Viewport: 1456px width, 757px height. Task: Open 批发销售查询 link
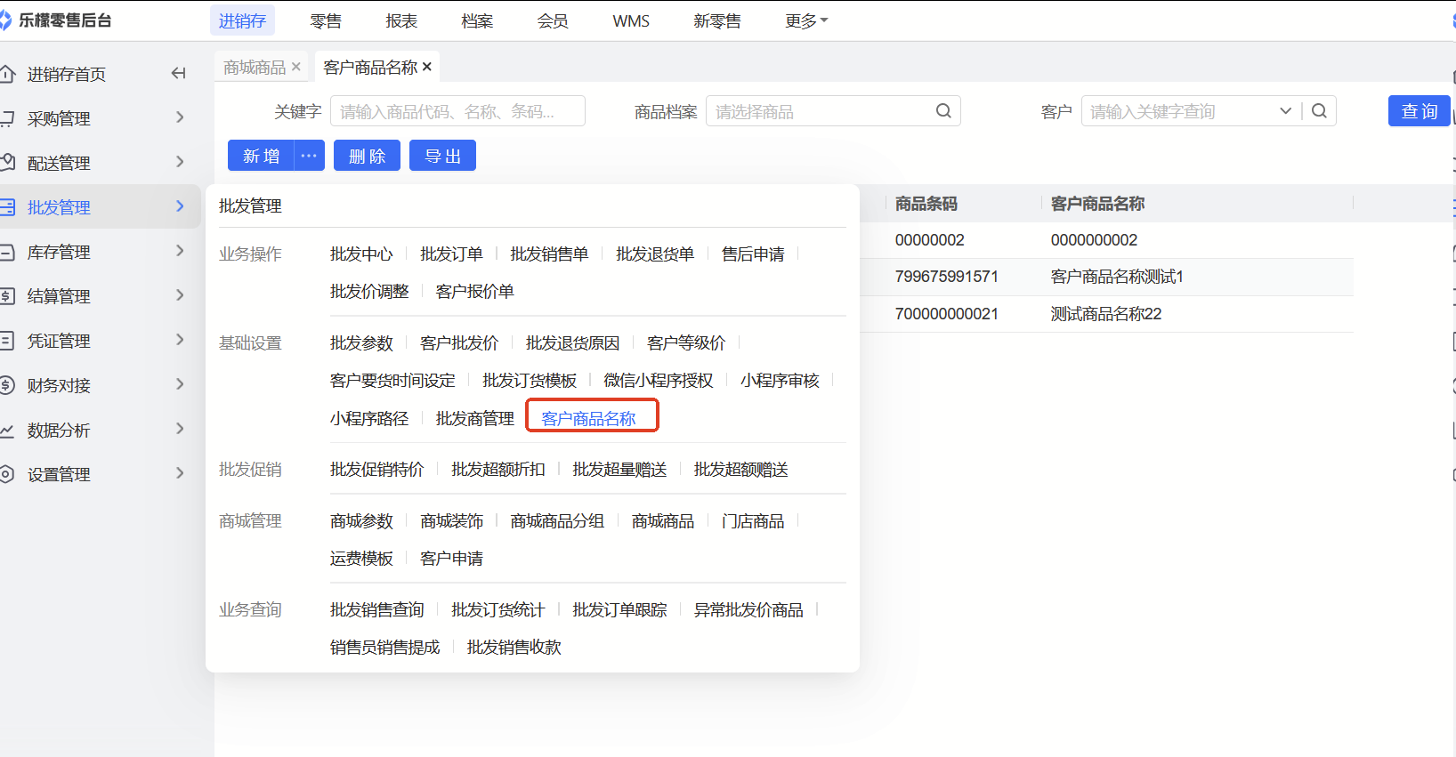point(377,610)
